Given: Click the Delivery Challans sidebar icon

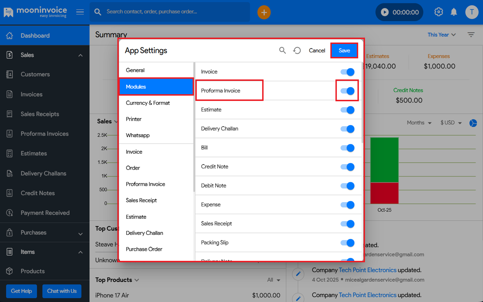Looking at the screenshot, I should pyautogui.click(x=9, y=173).
